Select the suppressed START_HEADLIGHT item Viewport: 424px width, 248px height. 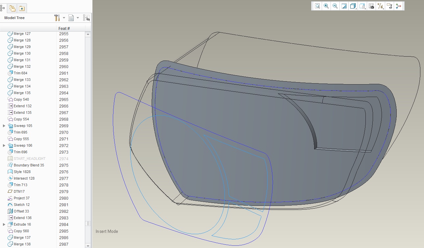click(30, 159)
